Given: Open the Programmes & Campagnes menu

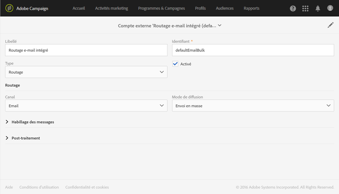Looking at the screenshot, I should 161,8.
